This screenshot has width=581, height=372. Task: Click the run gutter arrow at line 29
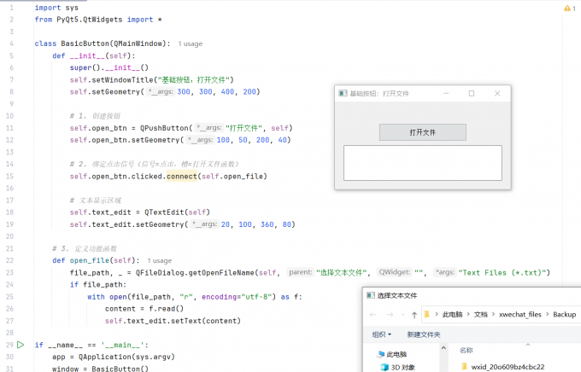21,345
